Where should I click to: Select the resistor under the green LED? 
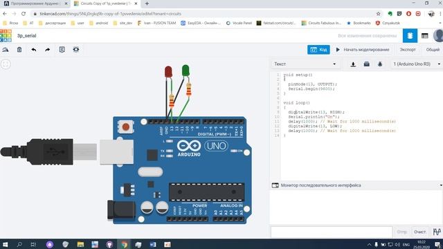[x=189, y=90]
